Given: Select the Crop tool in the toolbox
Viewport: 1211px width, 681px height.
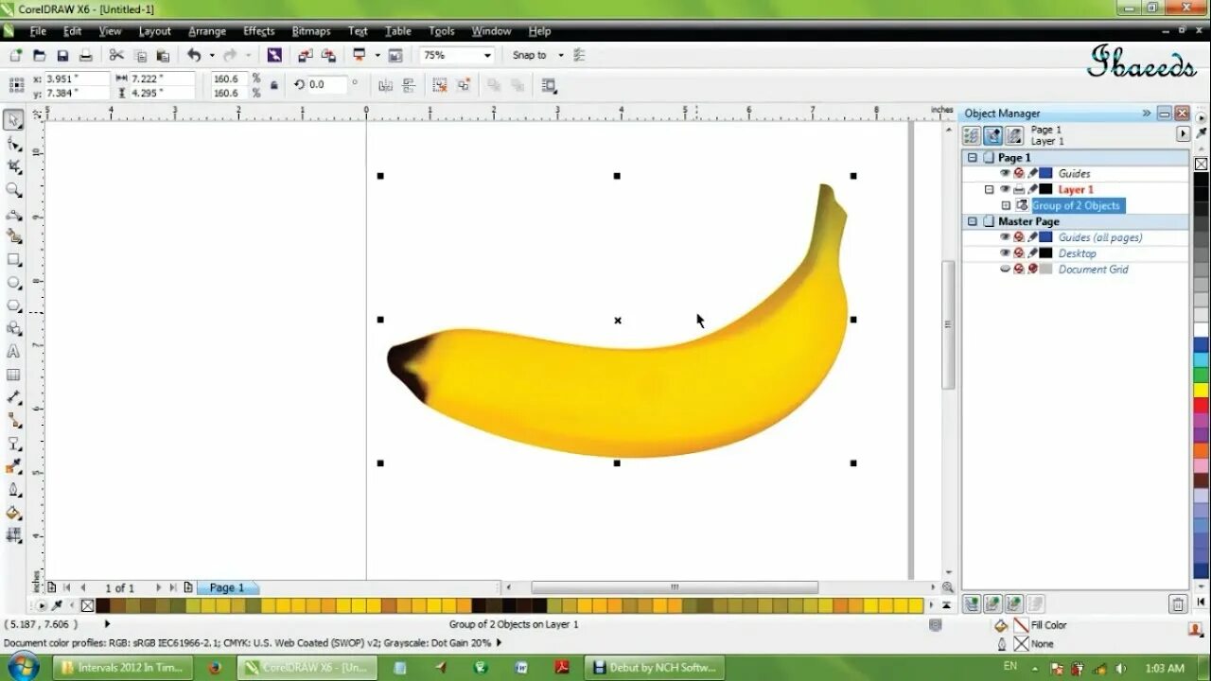Looking at the screenshot, I should pyautogui.click(x=13, y=166).
